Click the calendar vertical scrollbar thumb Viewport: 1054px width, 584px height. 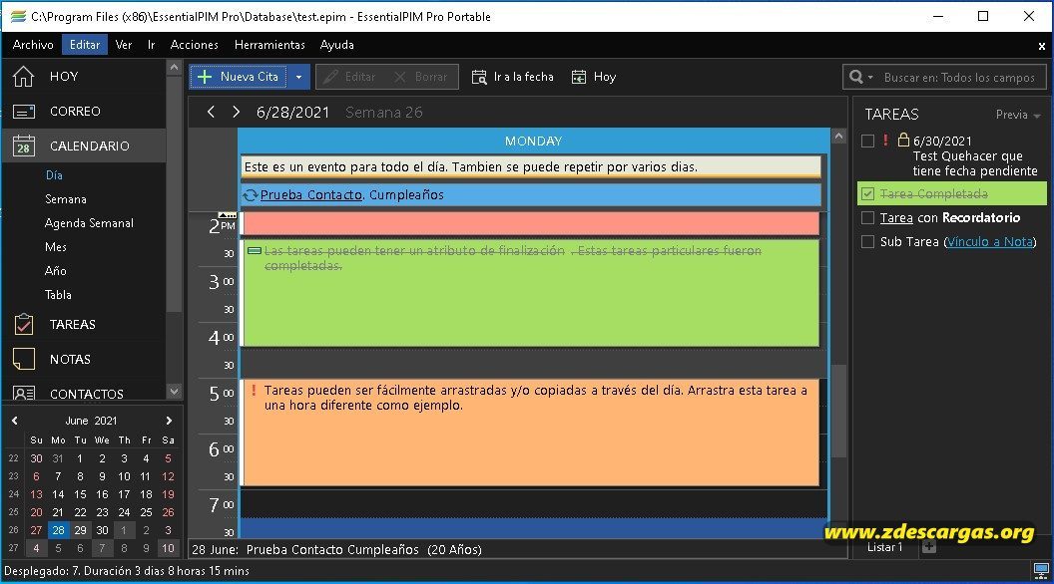tap(838, 411)
